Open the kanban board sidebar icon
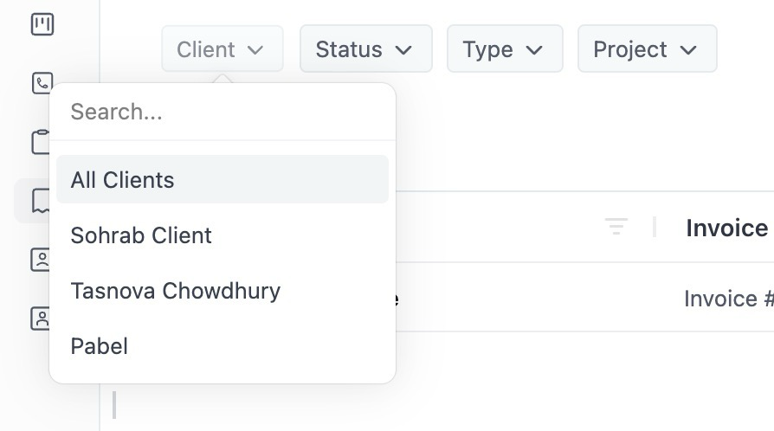This screenshot has width=774, height=431. click(x=42, y=24)
